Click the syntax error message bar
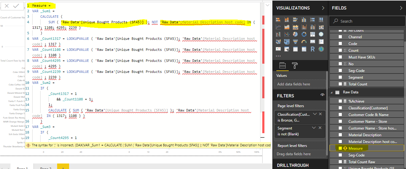 tap(148, 145)
